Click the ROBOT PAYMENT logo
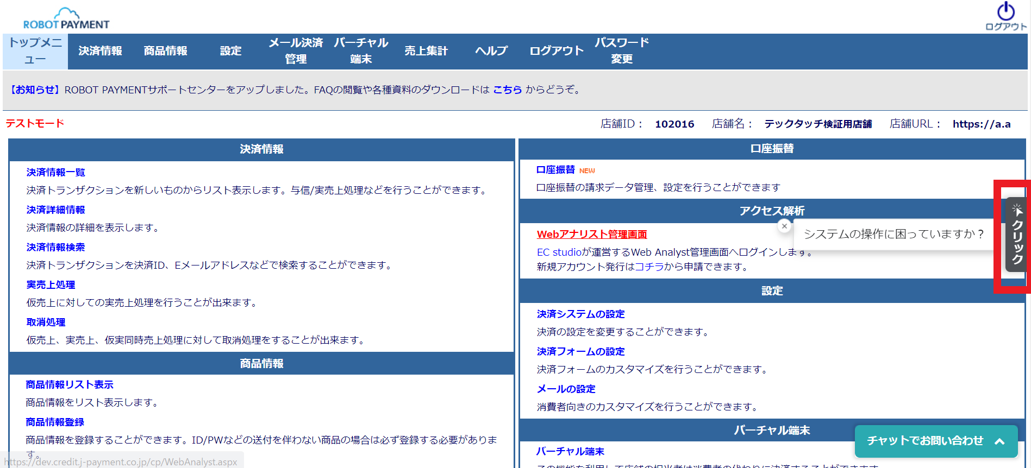Viewport: 1031px width, 468px height. coord(66,19)
